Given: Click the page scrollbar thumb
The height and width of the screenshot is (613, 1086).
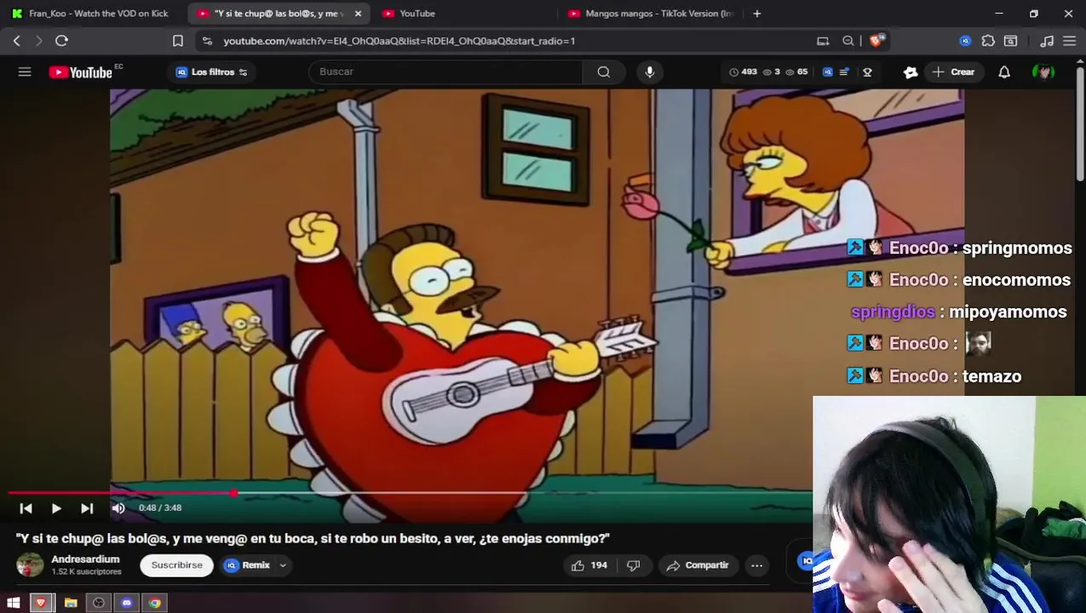Looking at the screenshot, I should 1080,123.
